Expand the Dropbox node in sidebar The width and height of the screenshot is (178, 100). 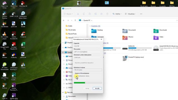(x=63, y=42)
